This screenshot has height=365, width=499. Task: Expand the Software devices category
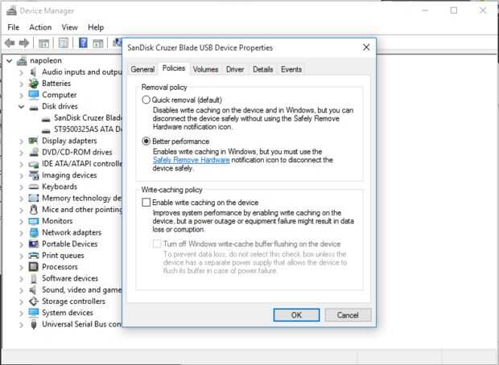[x=21, y=279]
